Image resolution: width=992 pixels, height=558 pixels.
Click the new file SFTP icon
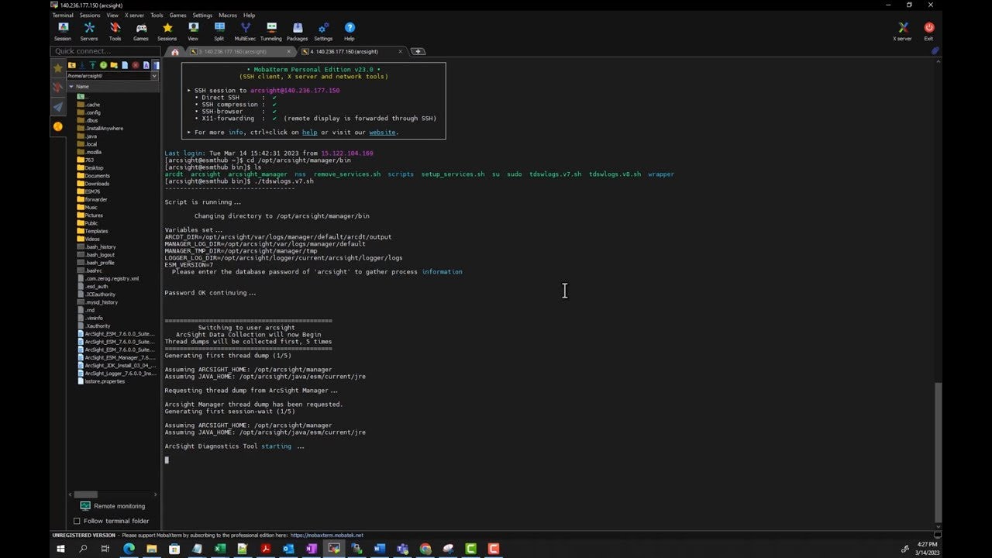[125, 65]
